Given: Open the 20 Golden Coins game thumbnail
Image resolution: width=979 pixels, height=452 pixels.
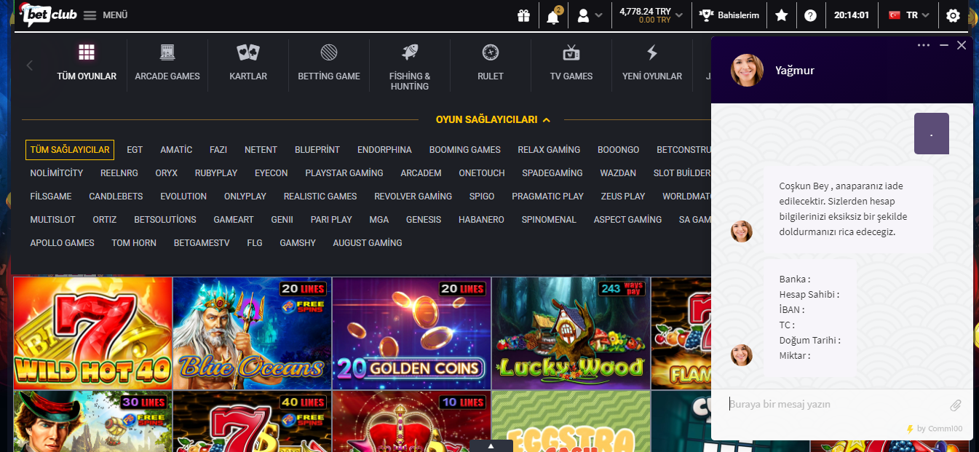Looking at the screenshot, I should pos(411,333).
